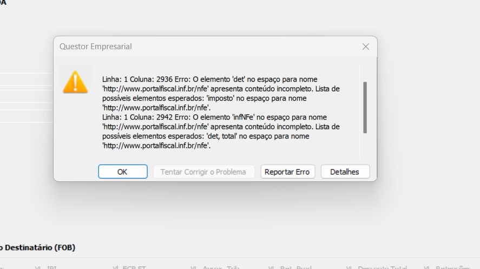Click the Vl. Ret. Prod field label
Viewport: 480px width, 269px height.
point(290,267)
